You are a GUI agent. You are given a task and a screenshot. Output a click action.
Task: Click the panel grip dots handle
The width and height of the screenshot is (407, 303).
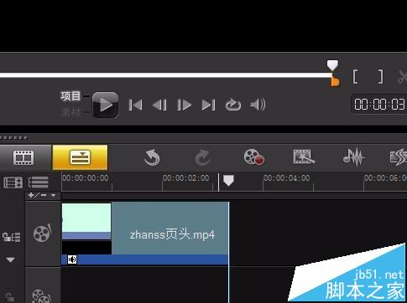(14, 137)
